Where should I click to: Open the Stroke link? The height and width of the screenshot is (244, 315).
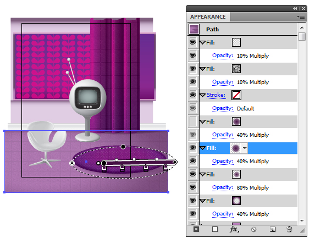coord(216,95)
